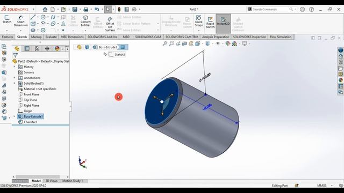Image resolution: width=344 pixels, height=193 pixels.
Task: Open the Save dropdown arrow
Action: coord(80,10)
